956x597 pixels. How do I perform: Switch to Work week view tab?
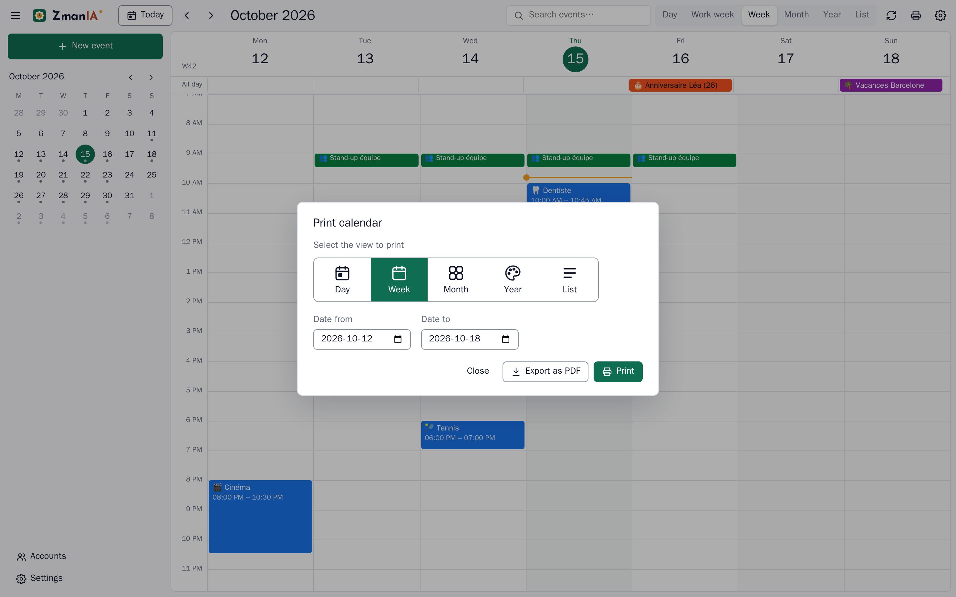pos(712,15)
